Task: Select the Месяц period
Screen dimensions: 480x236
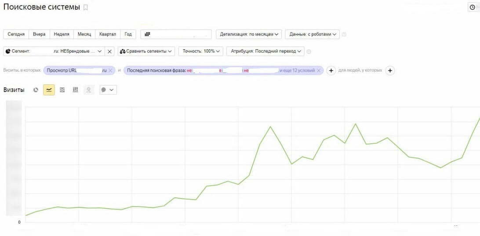Action: [x=84, y=34]
